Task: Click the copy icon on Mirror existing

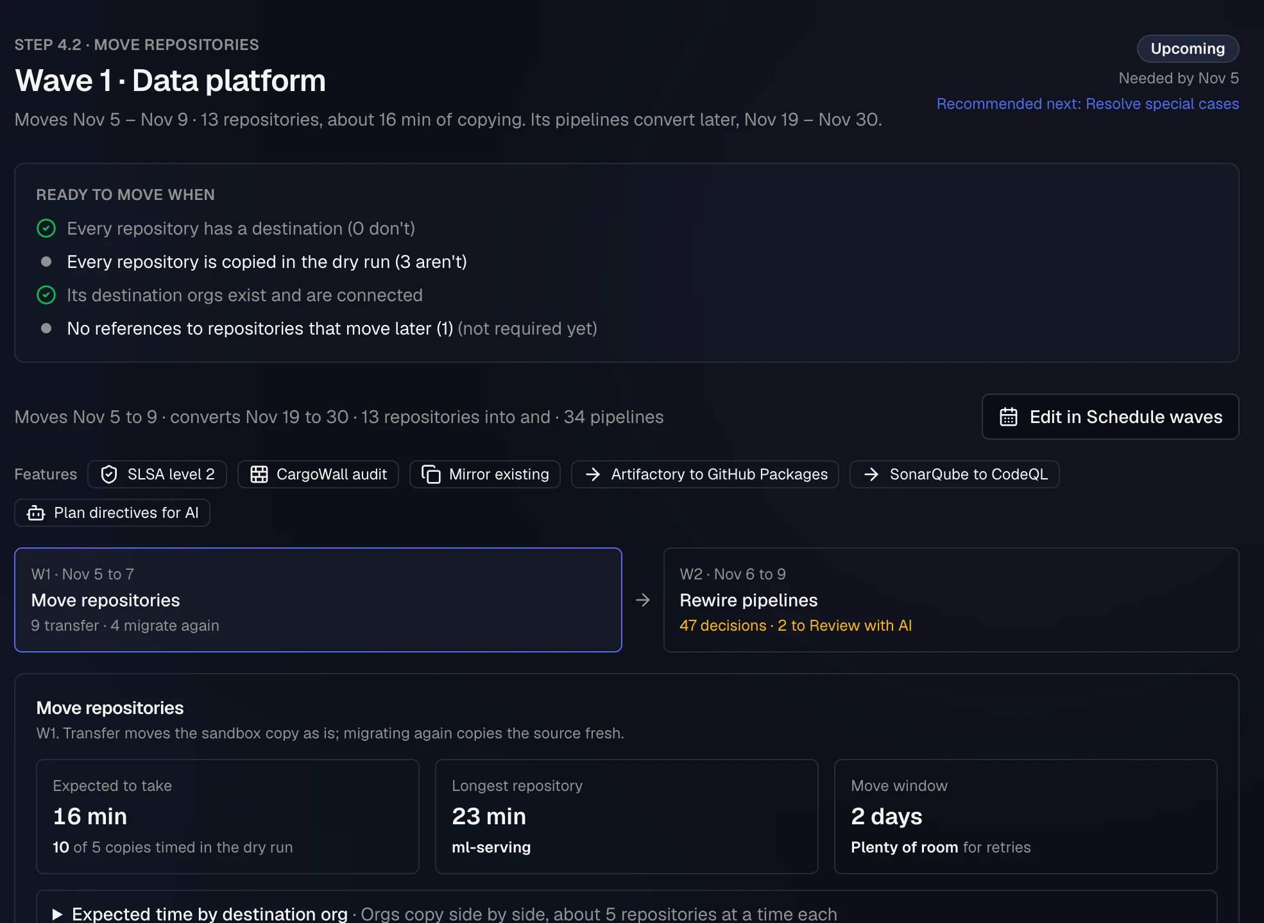Action: point(431,474)
